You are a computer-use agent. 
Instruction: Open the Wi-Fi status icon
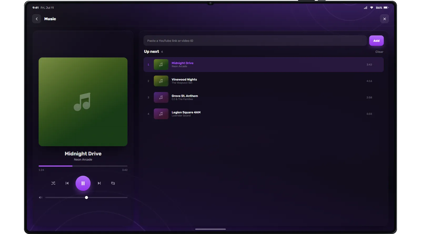point(372,8)
